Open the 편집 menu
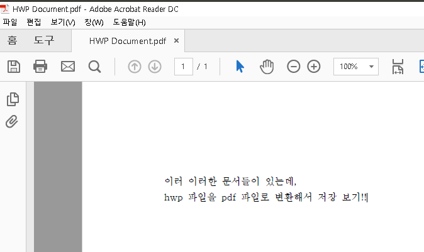 coord(34,22)
